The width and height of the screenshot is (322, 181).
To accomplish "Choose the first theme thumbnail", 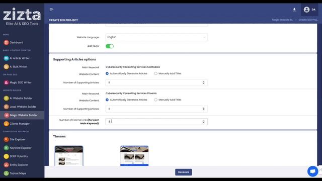I will 69,156.
